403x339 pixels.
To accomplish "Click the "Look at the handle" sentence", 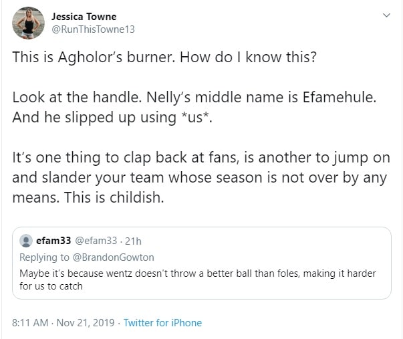I will click(73, 97).
